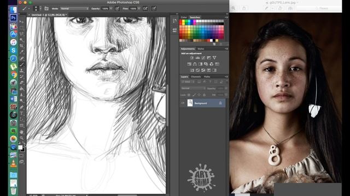Toggle tablet pressure controls size
Viewport: 350px width, 196px height.
coord(154,9)
